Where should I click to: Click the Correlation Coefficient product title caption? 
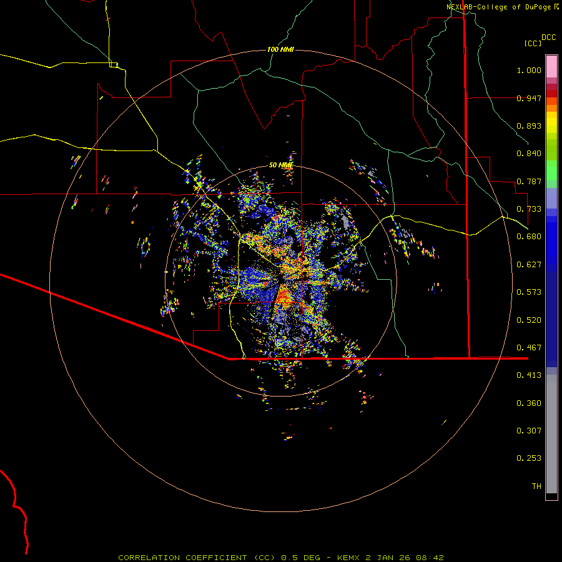[x=280, y=558]
